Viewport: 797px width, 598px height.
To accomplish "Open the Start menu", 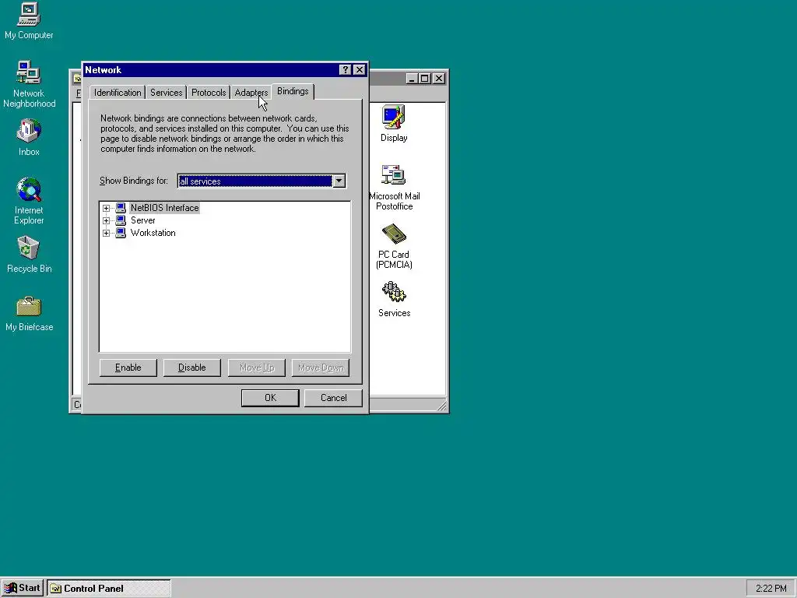I will (x=22, y=589).
